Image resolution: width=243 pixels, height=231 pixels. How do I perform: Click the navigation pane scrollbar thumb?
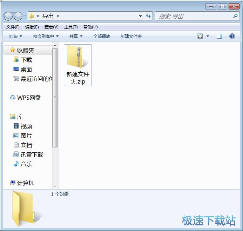55,98
